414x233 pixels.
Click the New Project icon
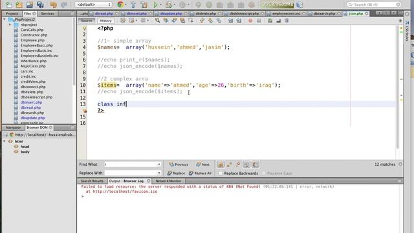(x=19, y=5)
